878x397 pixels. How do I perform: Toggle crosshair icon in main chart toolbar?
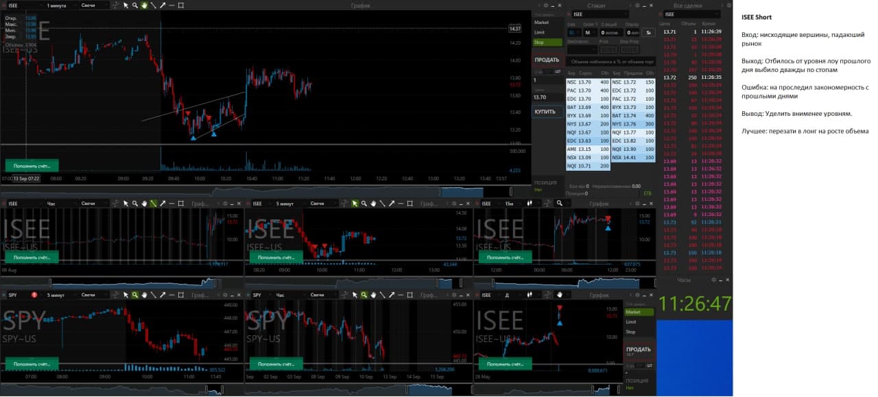(115, 5)
